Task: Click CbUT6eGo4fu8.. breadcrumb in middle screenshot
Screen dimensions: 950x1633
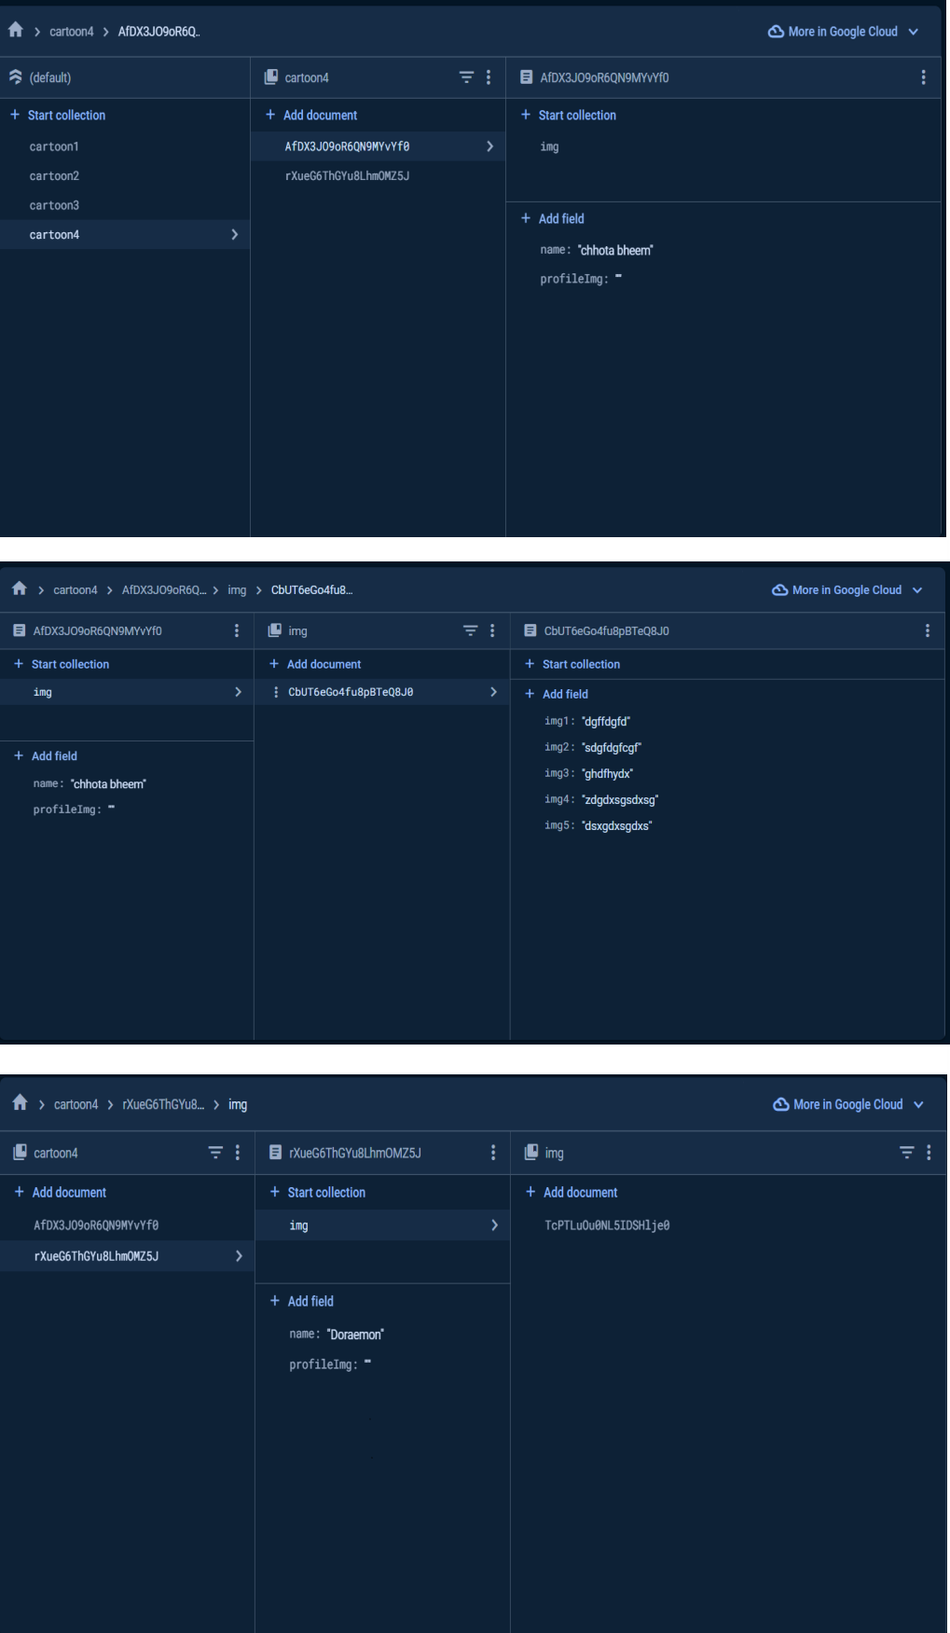Action: [312, 590]
